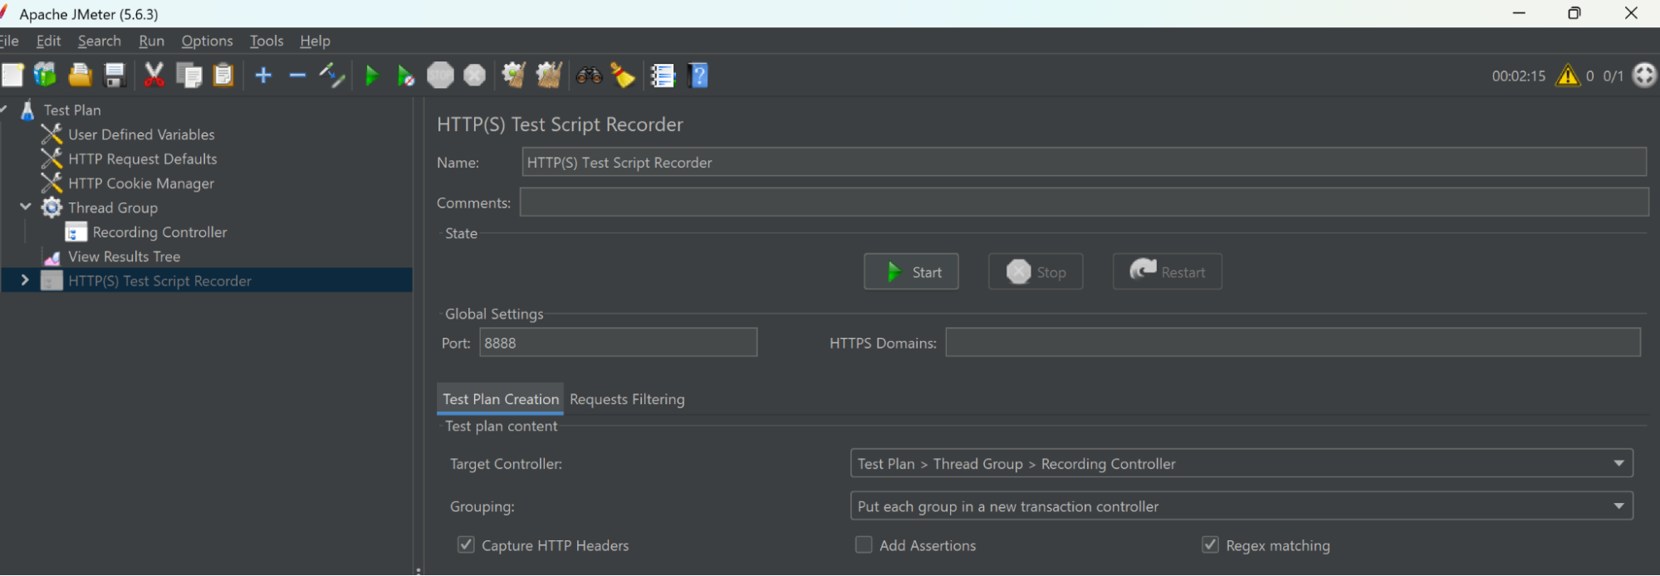This screenshot has height=576, width=1660.
Task: Select Thread Group tree node
Action: pos(112,207)
